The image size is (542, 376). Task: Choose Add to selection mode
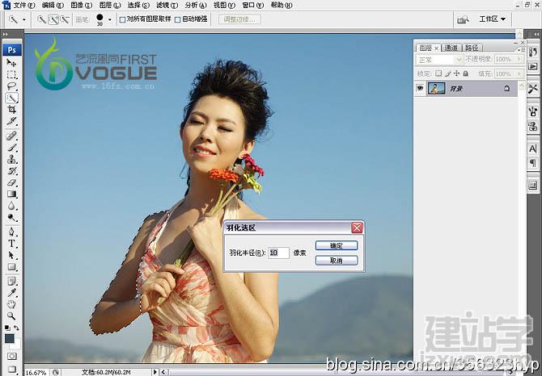(x=53, y=19)
